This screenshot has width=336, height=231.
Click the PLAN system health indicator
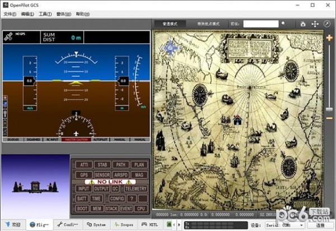(x=139, y=165)
